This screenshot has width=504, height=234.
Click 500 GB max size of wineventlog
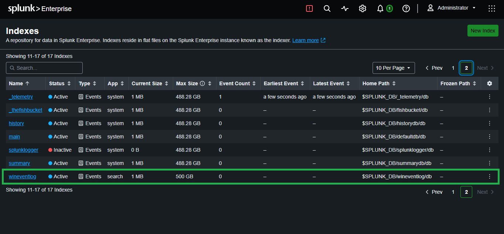point(185,176)
